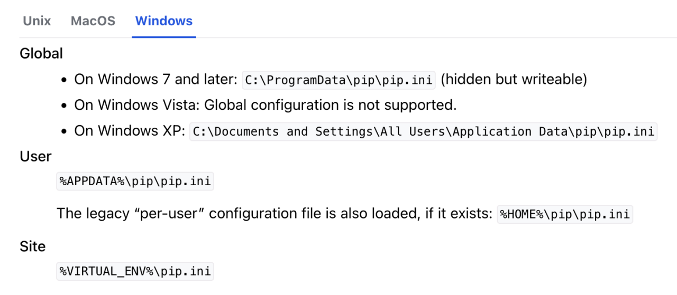
Task: Click the %HOME%\pip\pip.ini code snippet
Action: [565, 215]
